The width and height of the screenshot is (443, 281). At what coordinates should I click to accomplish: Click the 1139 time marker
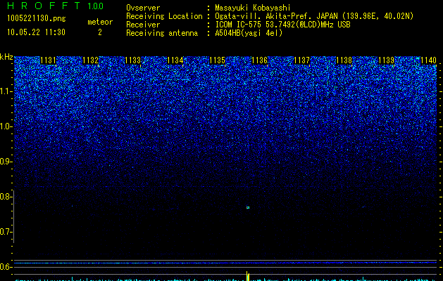[x=386, y=60]
